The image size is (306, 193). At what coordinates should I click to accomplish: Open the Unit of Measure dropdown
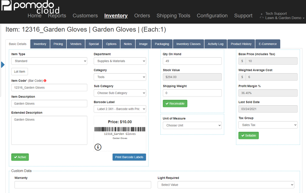click(192, 125)
